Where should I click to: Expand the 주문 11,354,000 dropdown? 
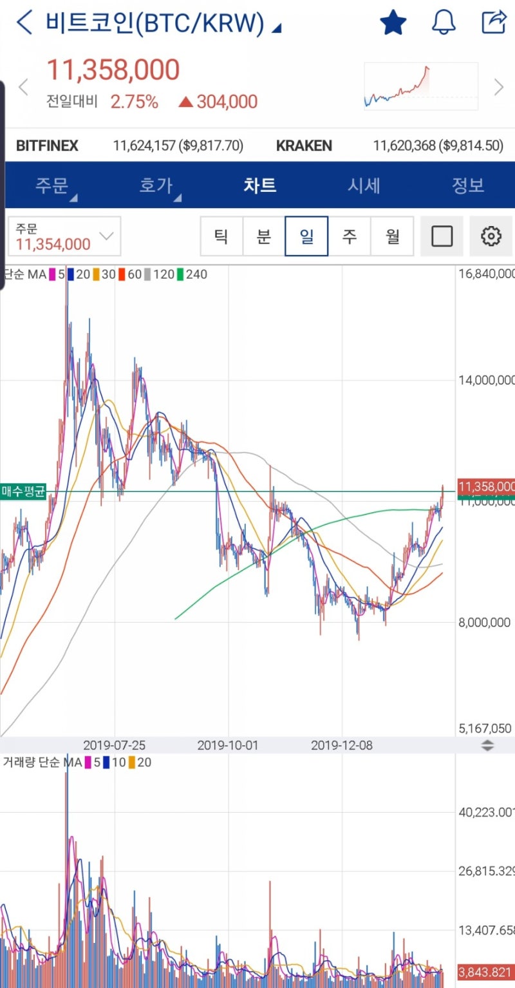click(x=64, y=236)
